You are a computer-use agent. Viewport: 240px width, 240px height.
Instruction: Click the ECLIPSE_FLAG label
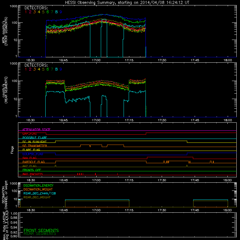coord(33,154)
